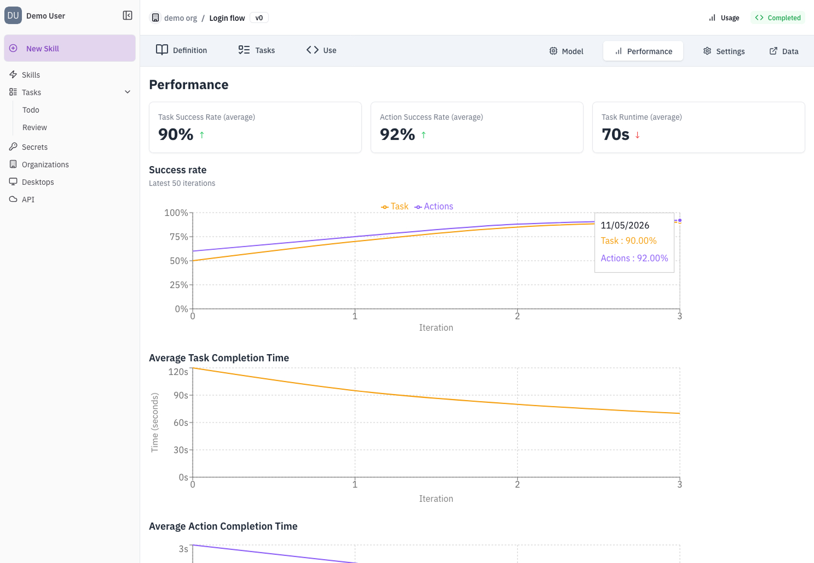The height and width of the screenshot is (563, 814).
Task: Create a New Skill
Action: click(70, 48)
